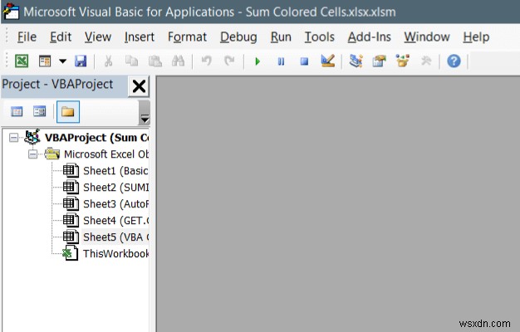Viewport: 520px width, 332px height.
Task: Open the Help menu
Action: [476, 37]
